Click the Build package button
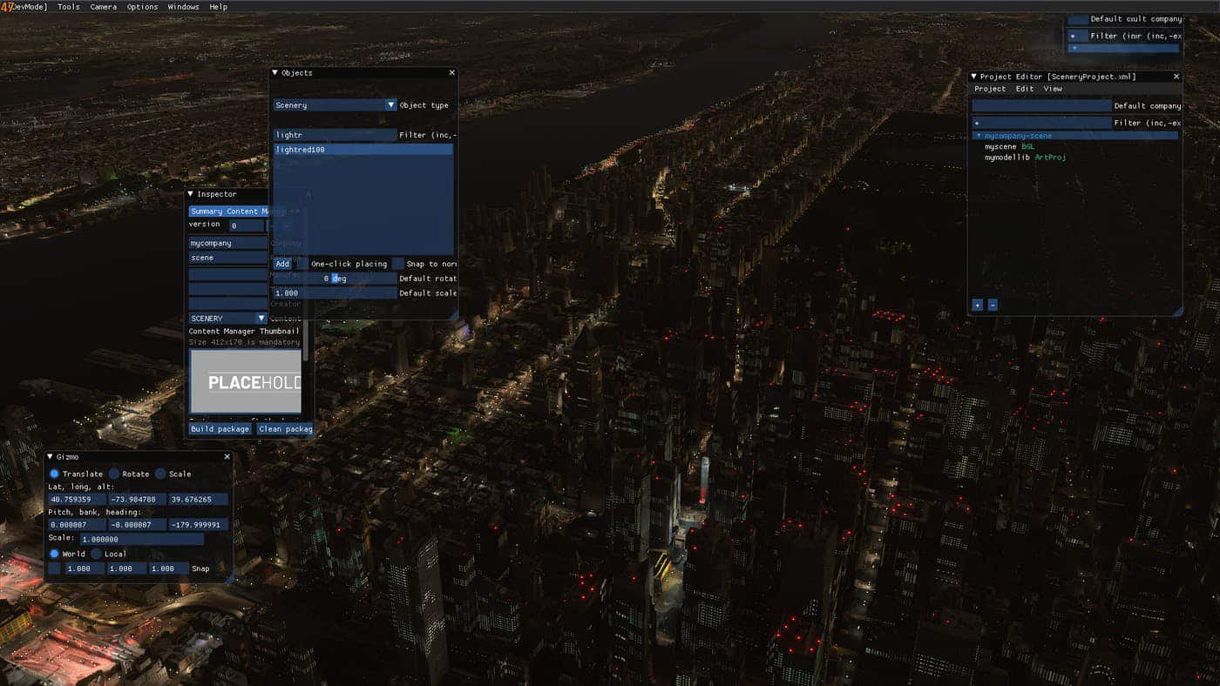This screenshot has height=686, width=1220. point(220,429)
